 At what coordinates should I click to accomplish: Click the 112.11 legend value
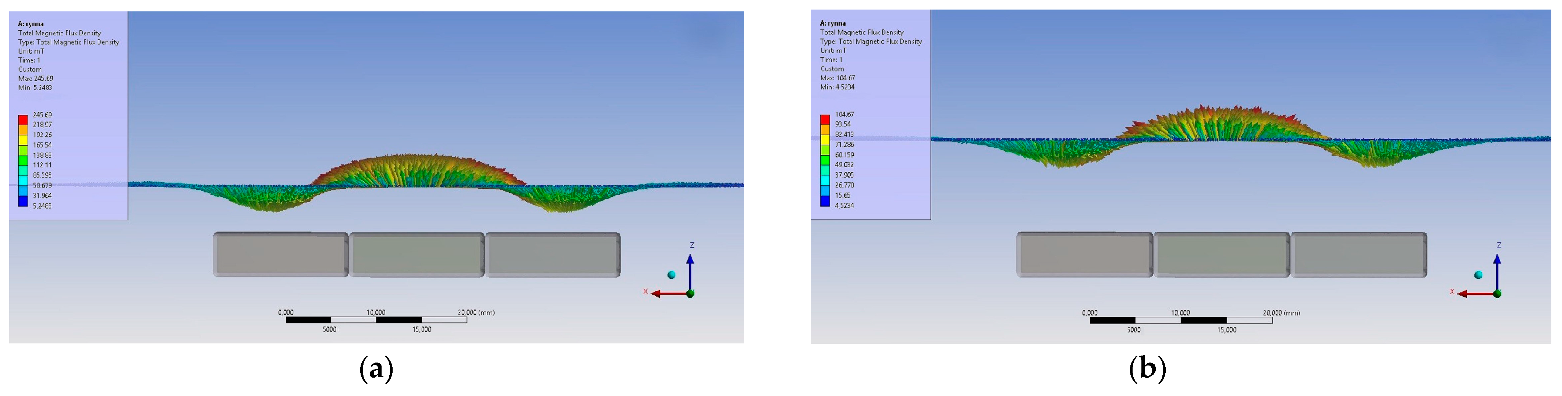42,165
